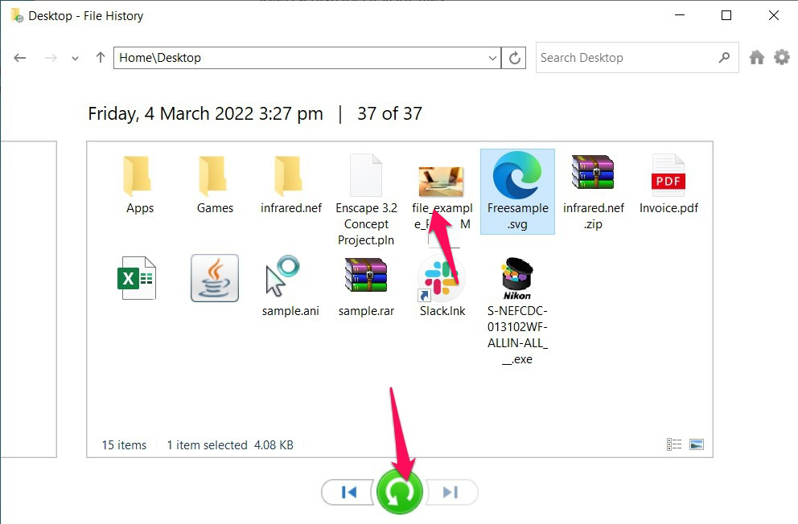798x524 pixels.
Task: Open the Apps folder
Action: pyautogui.click(x=138, y=175)
